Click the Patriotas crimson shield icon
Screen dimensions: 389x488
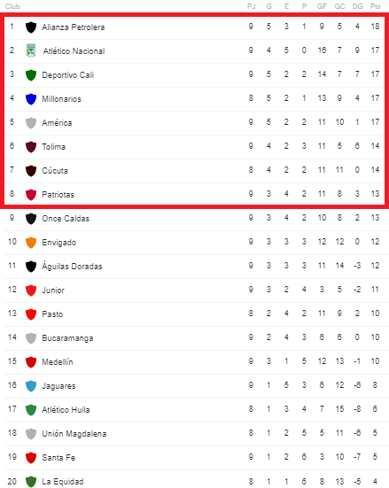coord(31,195)
